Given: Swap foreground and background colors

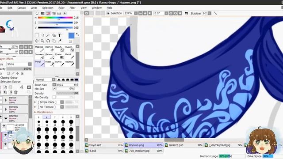Looking at the screenshot, I should coord(77,34).
